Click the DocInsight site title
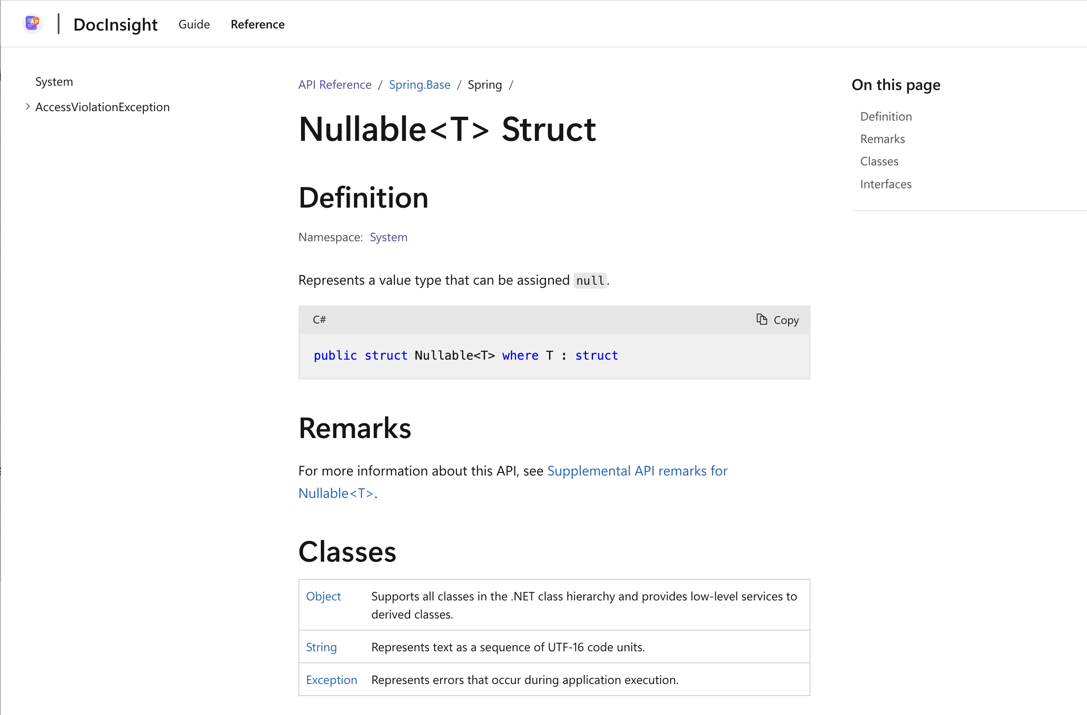 click(x=115, y=24)
